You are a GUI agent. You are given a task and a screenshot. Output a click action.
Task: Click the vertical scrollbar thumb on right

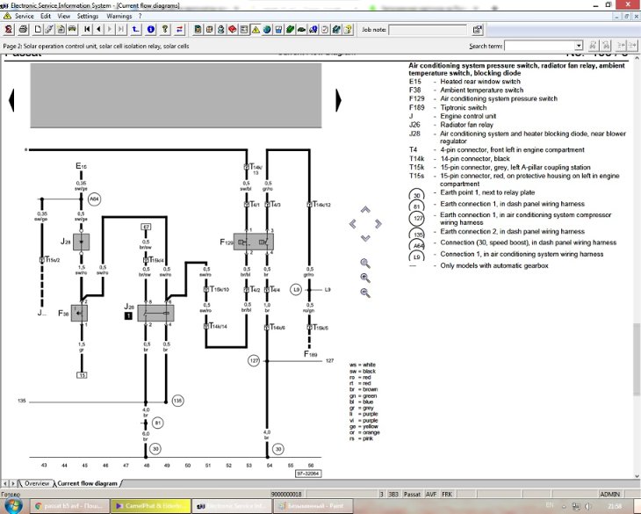coord(637,359)
